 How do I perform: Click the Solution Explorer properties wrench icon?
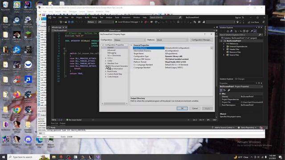click(x=252, y=31)
